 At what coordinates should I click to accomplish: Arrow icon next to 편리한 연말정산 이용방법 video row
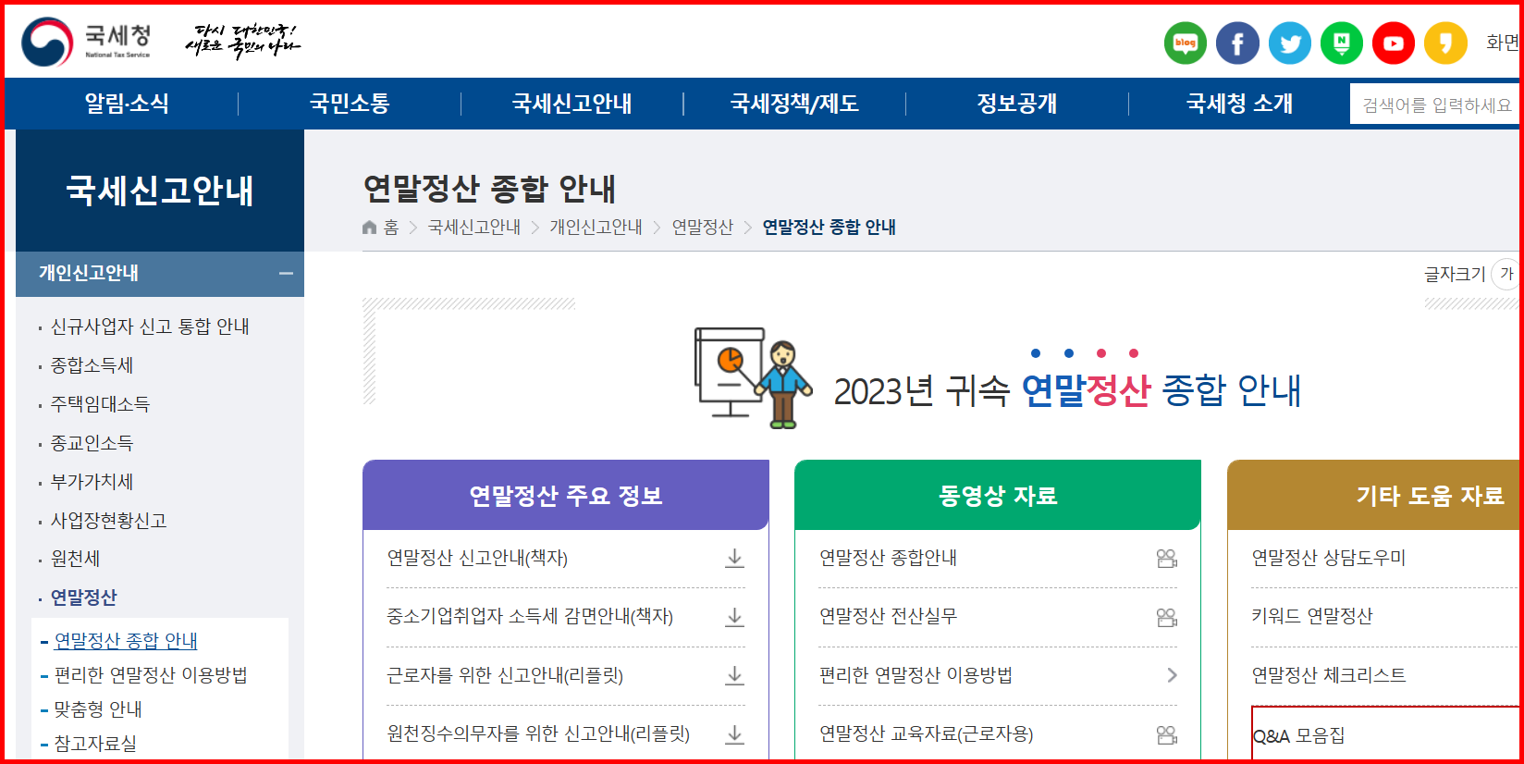click(1172, 675)
